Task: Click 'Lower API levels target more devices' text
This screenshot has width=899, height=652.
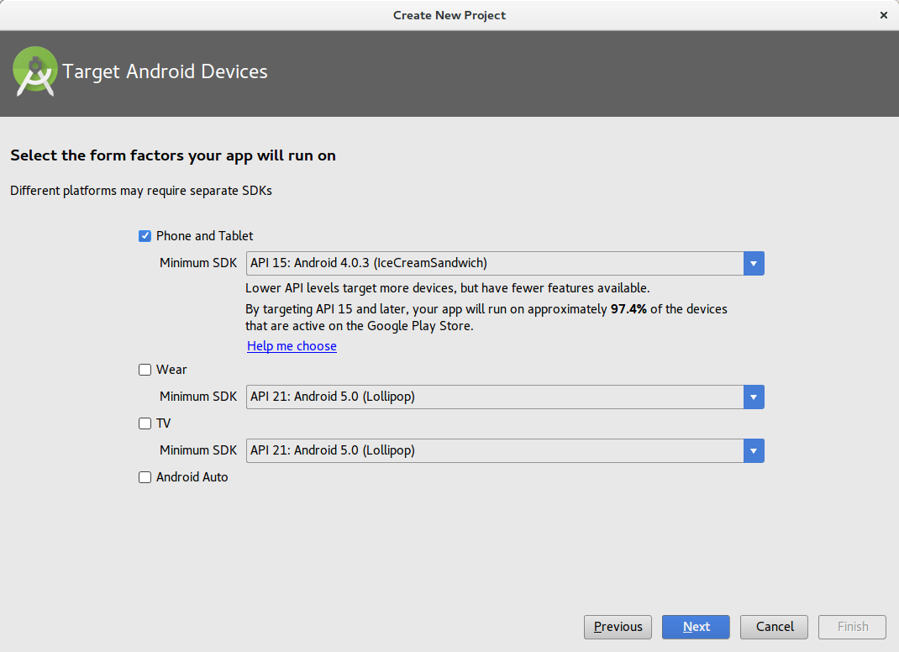Action: tap(448, 288)
